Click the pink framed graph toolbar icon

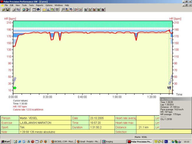80,9
